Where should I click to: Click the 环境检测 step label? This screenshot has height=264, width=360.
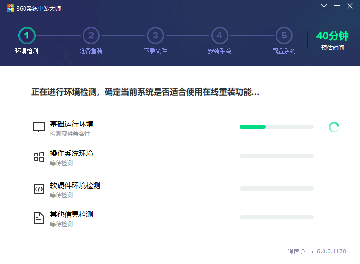(x=26, y=51)
